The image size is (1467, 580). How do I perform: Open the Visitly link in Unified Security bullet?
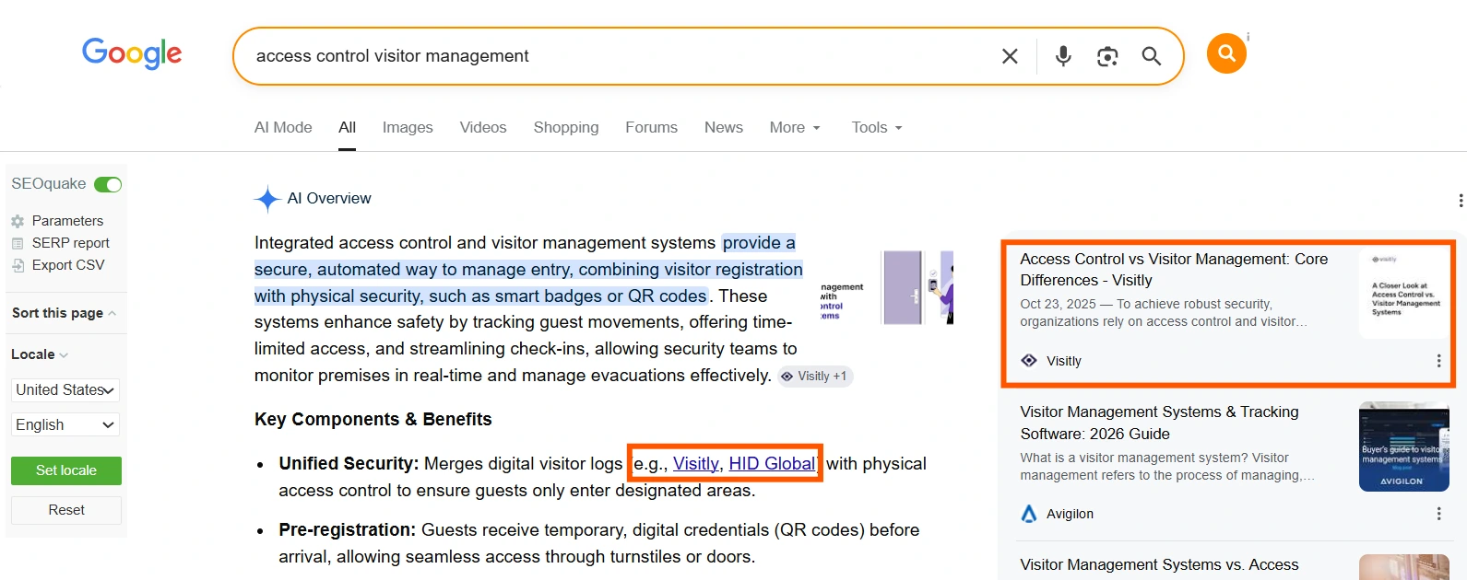696,464
